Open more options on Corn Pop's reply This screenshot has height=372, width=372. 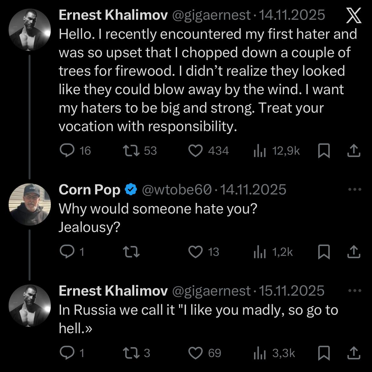355,190
